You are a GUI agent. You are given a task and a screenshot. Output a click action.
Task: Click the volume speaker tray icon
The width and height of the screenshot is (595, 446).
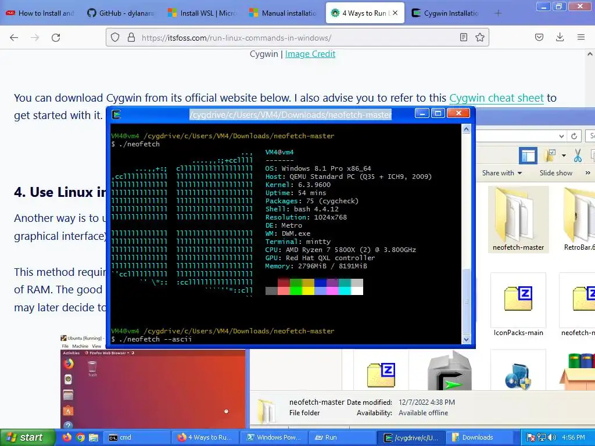tap(552, 438)
